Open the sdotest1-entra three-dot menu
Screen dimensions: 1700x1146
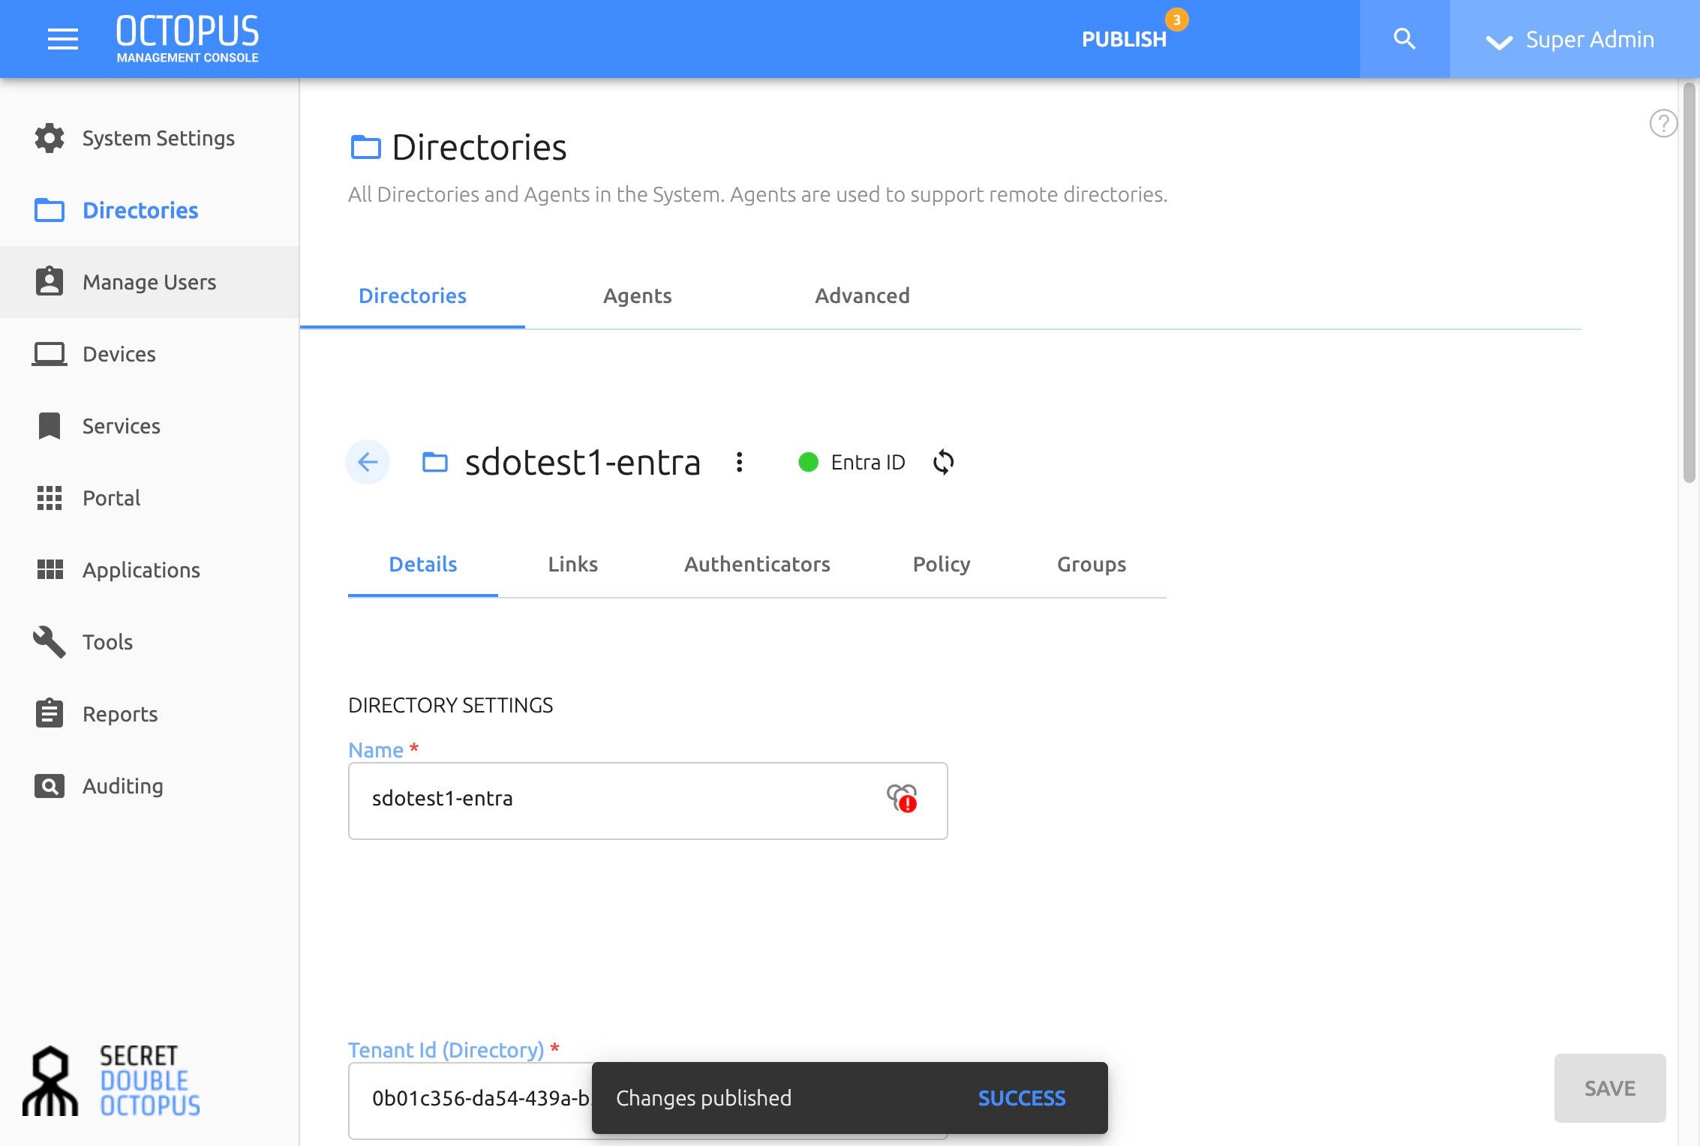(739, 462)
